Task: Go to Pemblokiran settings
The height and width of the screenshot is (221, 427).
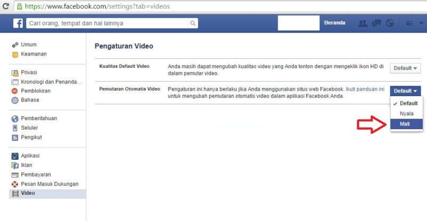Action: tap(36, 91)
